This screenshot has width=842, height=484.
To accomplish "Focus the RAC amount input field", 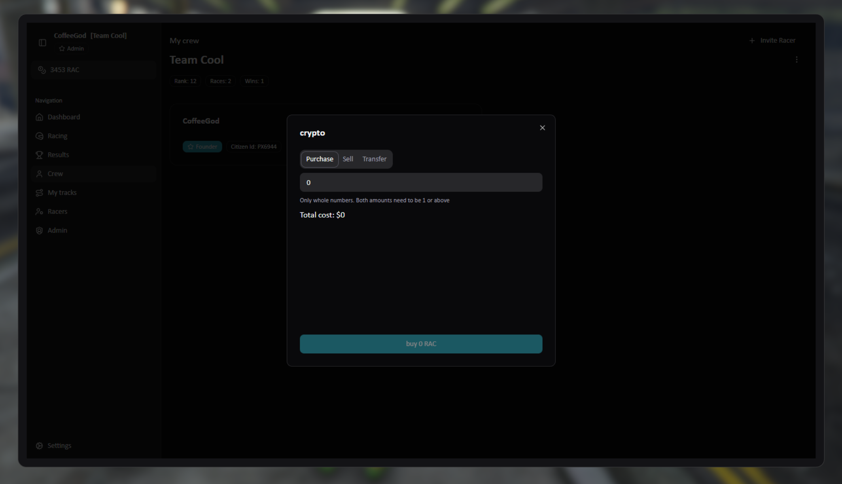I will 421,182.
